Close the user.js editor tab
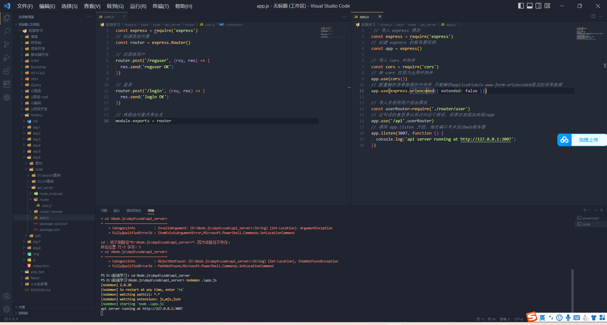This screenshot has width=607, height=325. coord(124,17)
